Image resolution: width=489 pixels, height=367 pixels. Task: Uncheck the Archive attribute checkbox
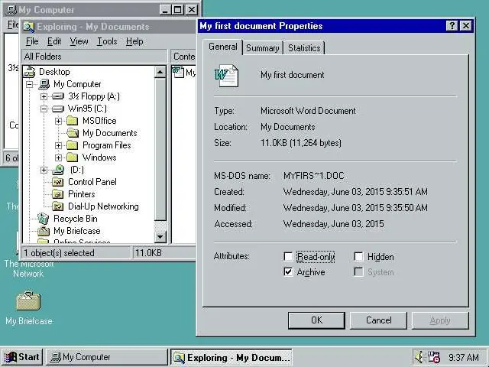pyautogui.click(x=288, y=272)
